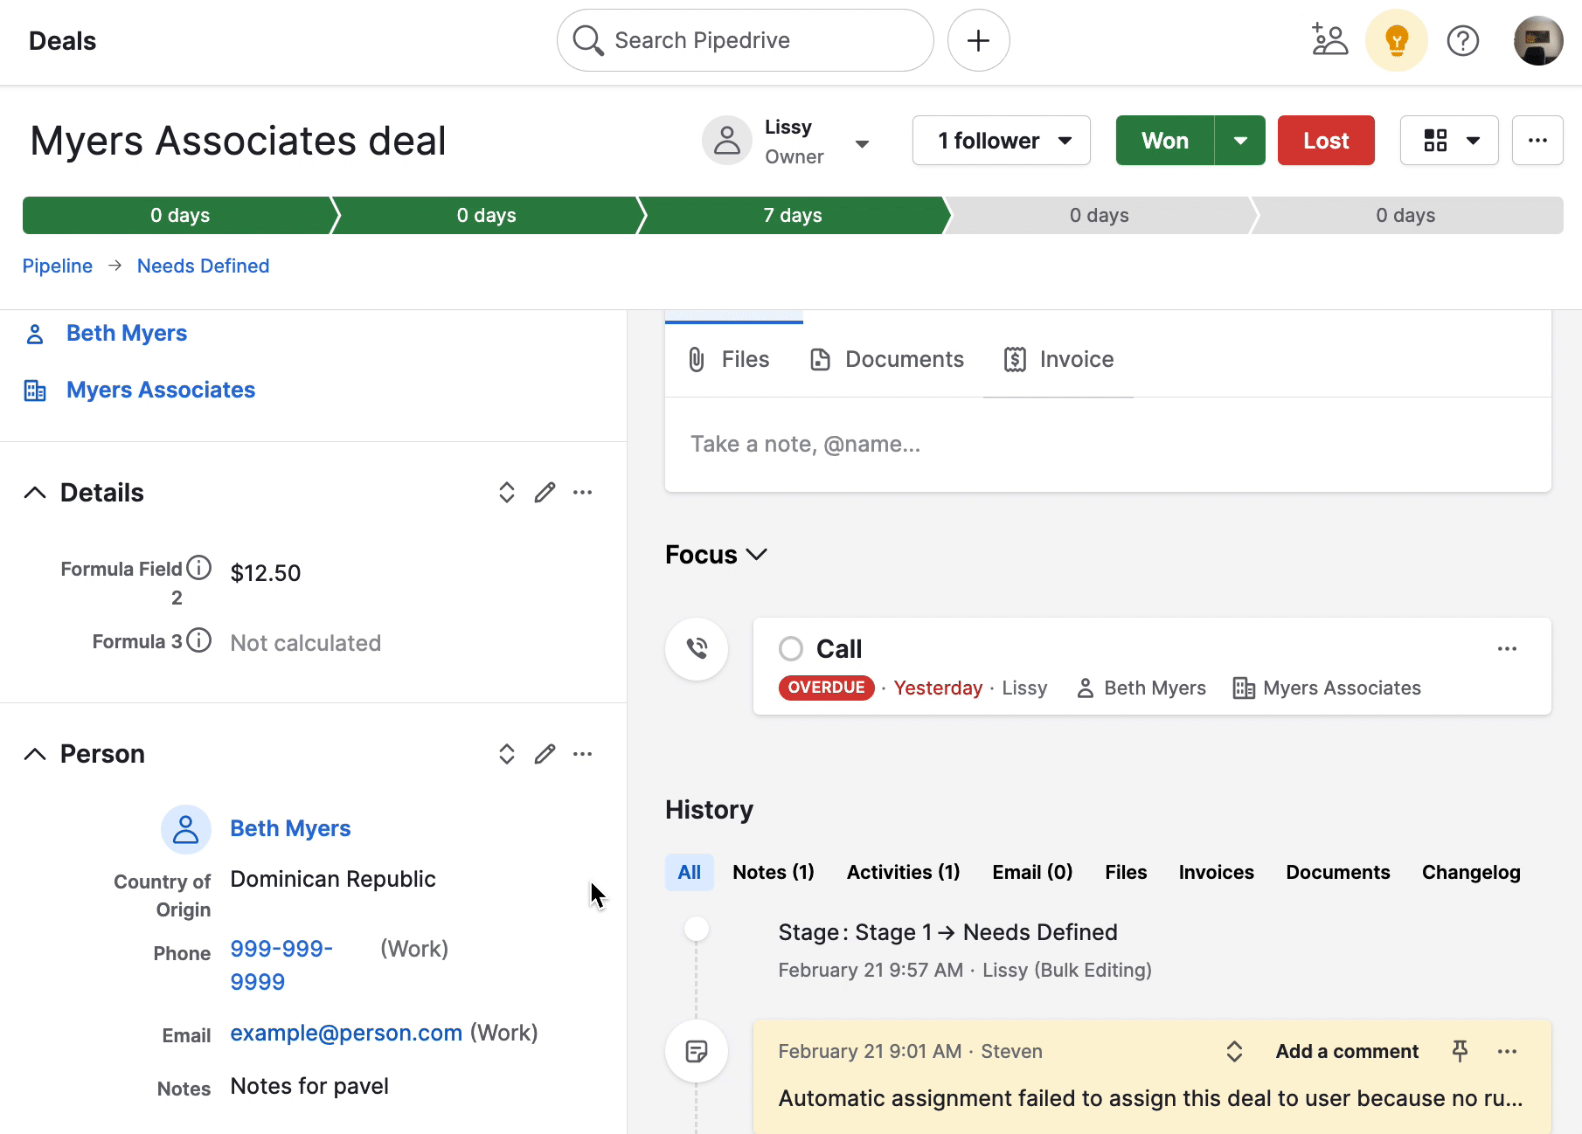Show Formula 3 info icon

pyautogui.click(x=199, y=640)
